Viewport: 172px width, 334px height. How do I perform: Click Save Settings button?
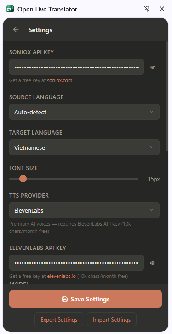tap(86, 299)
